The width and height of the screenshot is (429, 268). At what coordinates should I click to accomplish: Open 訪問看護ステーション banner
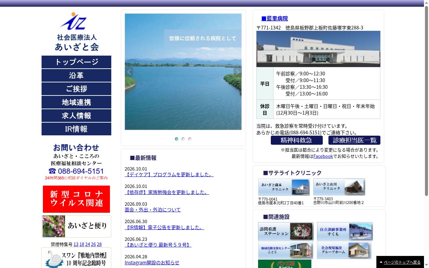point(286,231)
